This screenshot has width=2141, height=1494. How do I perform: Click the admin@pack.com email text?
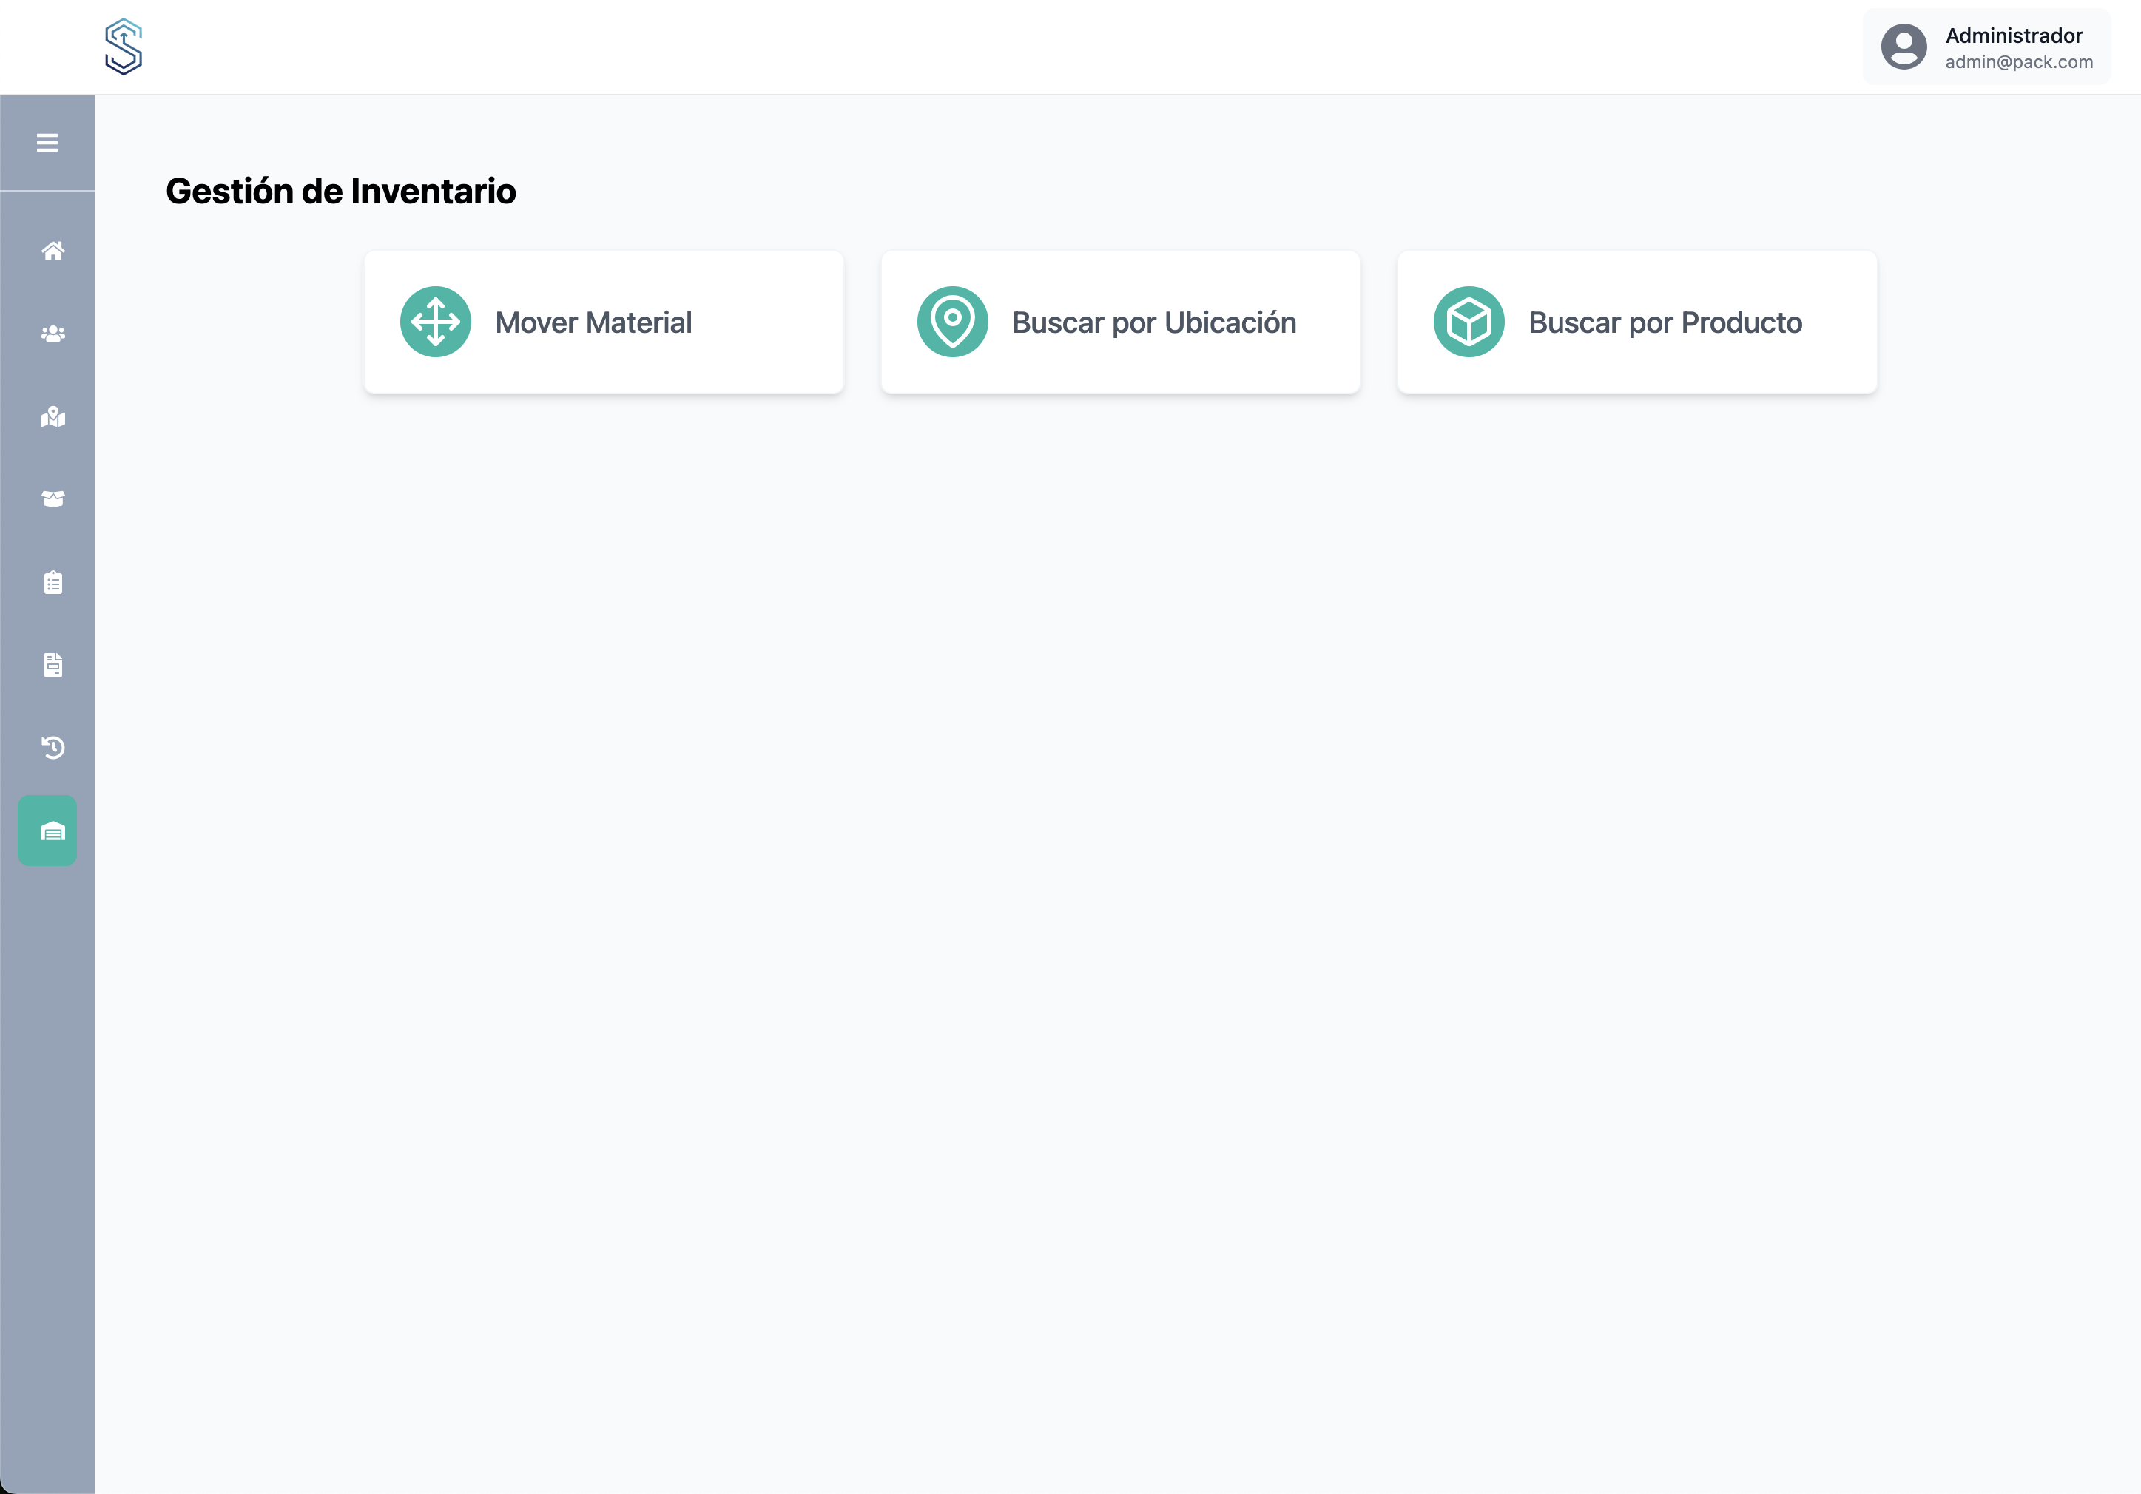pos(2019,62)
